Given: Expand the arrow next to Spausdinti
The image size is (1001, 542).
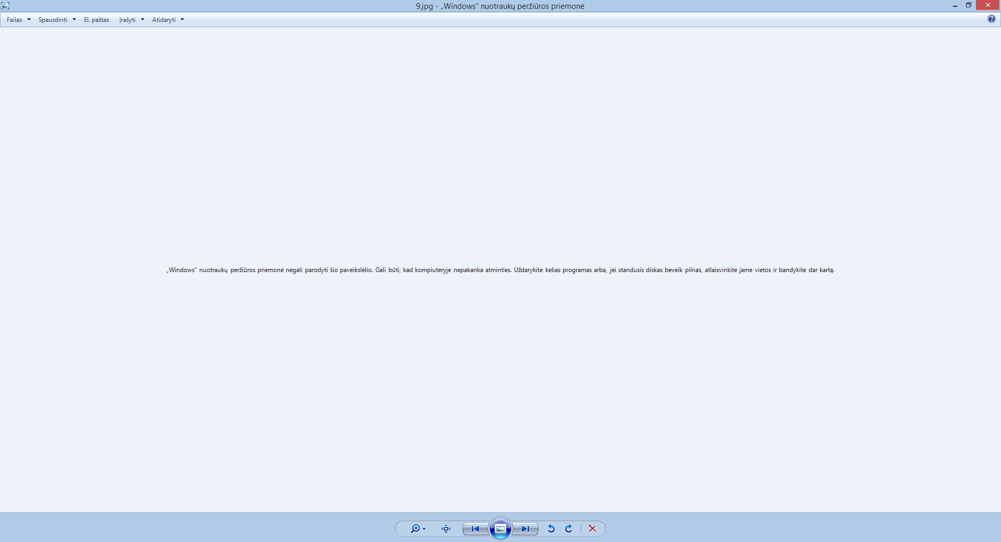Looking at the screenshot, I should coord(74,20).
